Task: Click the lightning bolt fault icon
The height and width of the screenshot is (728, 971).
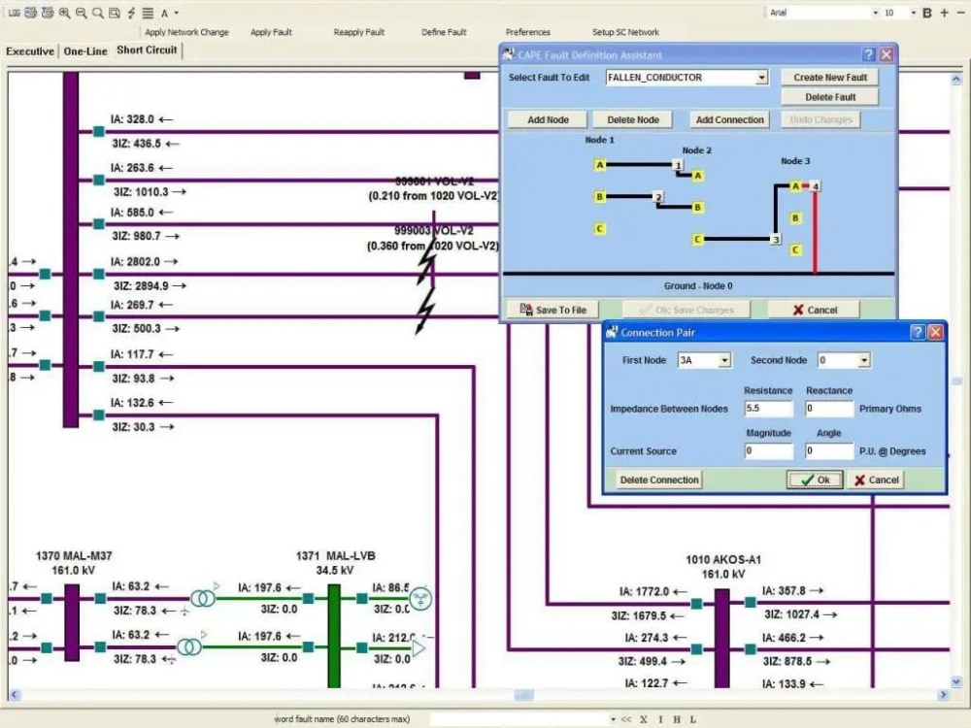Action: pos(131,13)
